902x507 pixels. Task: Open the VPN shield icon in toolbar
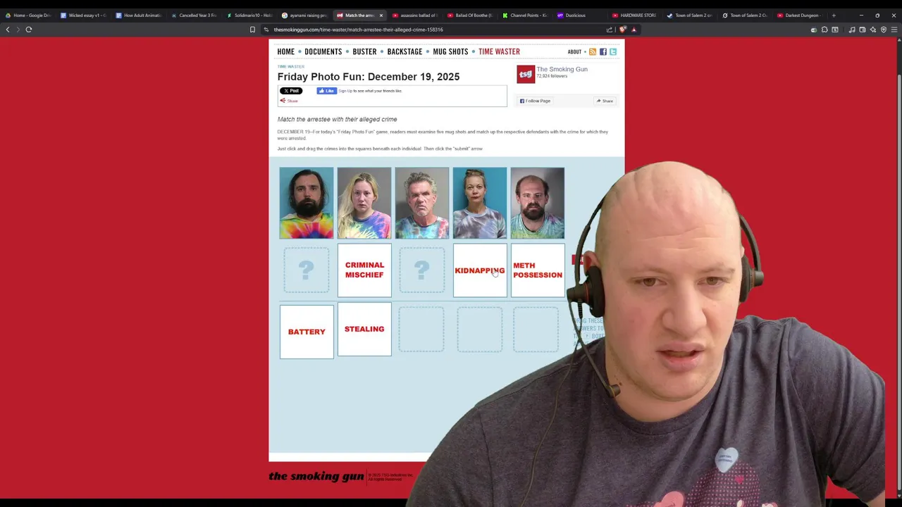click(884, 30)
